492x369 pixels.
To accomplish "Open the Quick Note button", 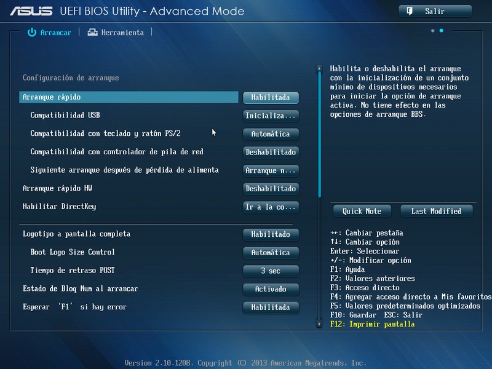I will [362, 211].
